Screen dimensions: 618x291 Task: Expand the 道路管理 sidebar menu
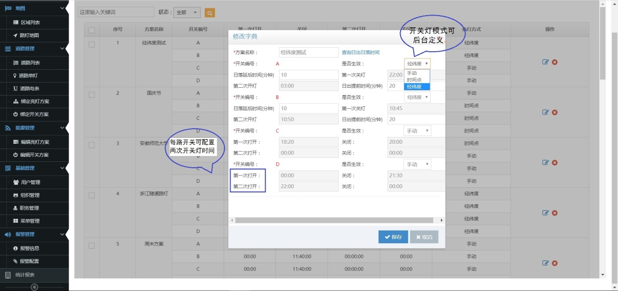pyautogui.click(x=34, y=49)
